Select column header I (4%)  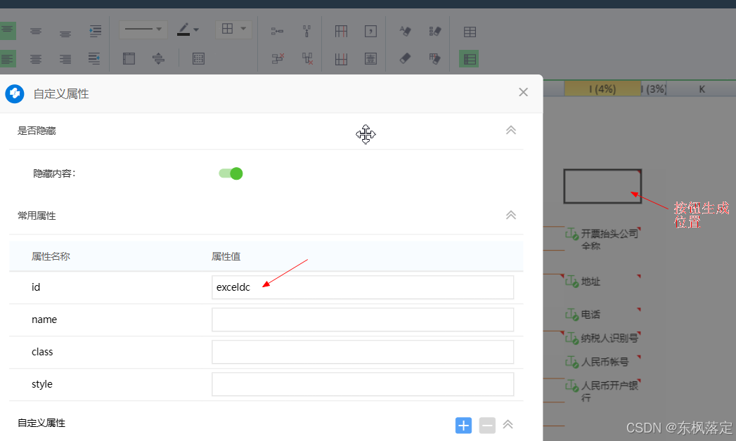[602, 88]
